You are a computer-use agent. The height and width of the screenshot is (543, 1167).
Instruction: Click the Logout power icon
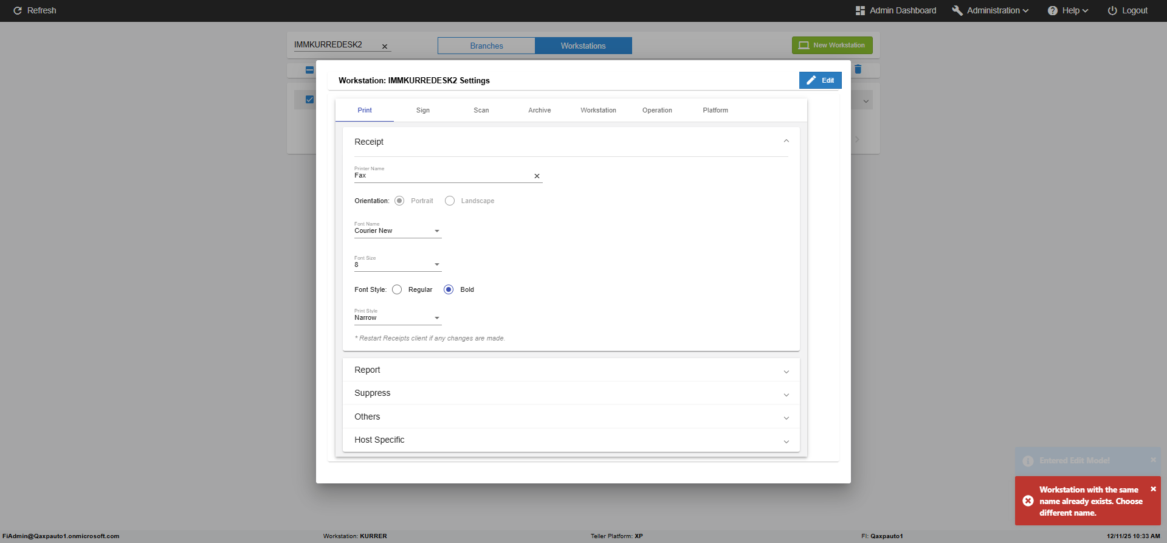pyautogui.click(x=1112, y=10)
